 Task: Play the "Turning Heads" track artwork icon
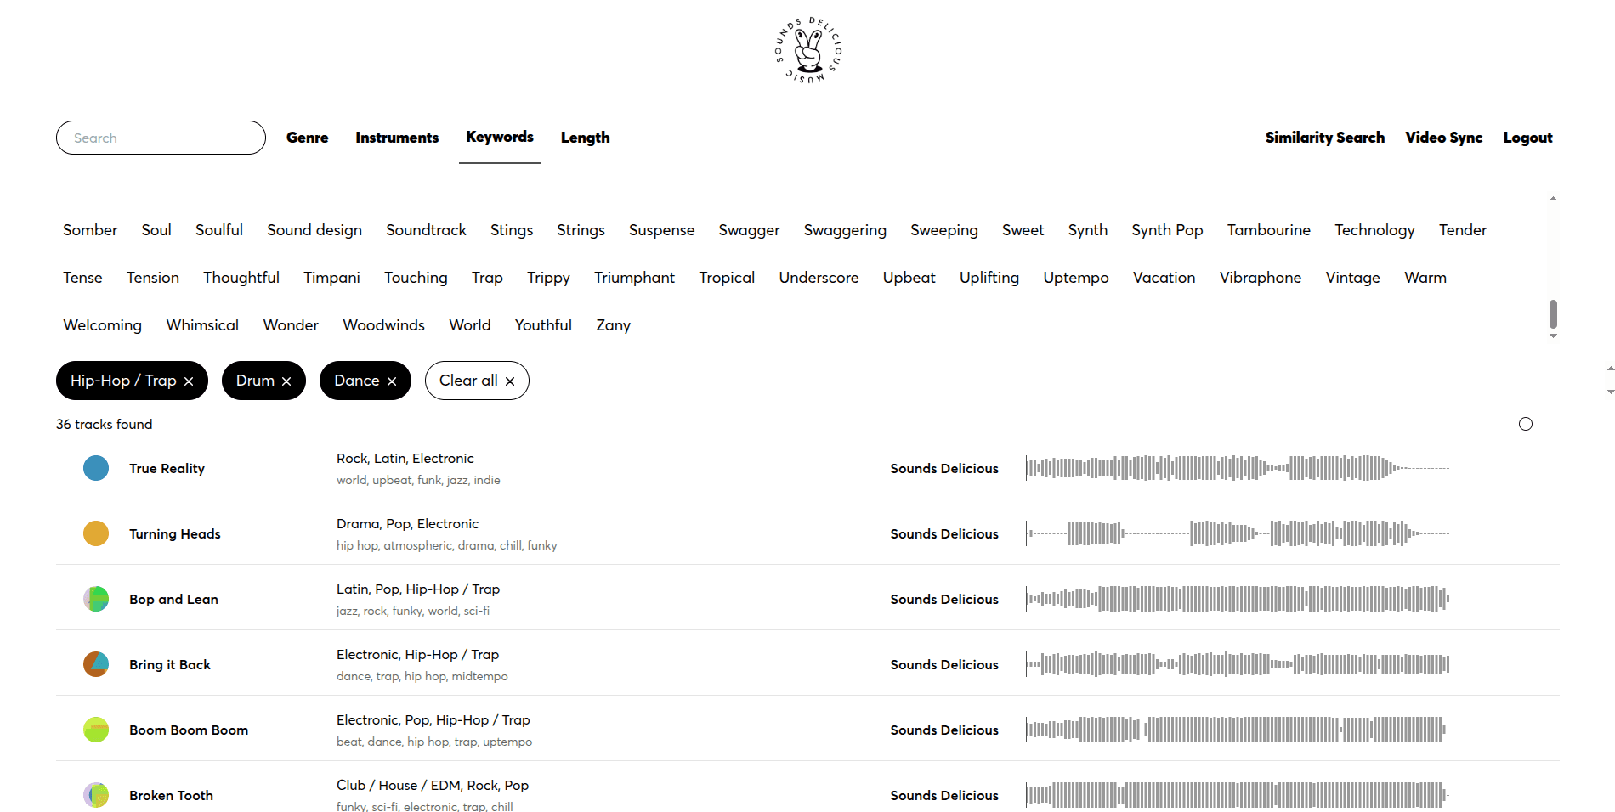pos(96,533)
